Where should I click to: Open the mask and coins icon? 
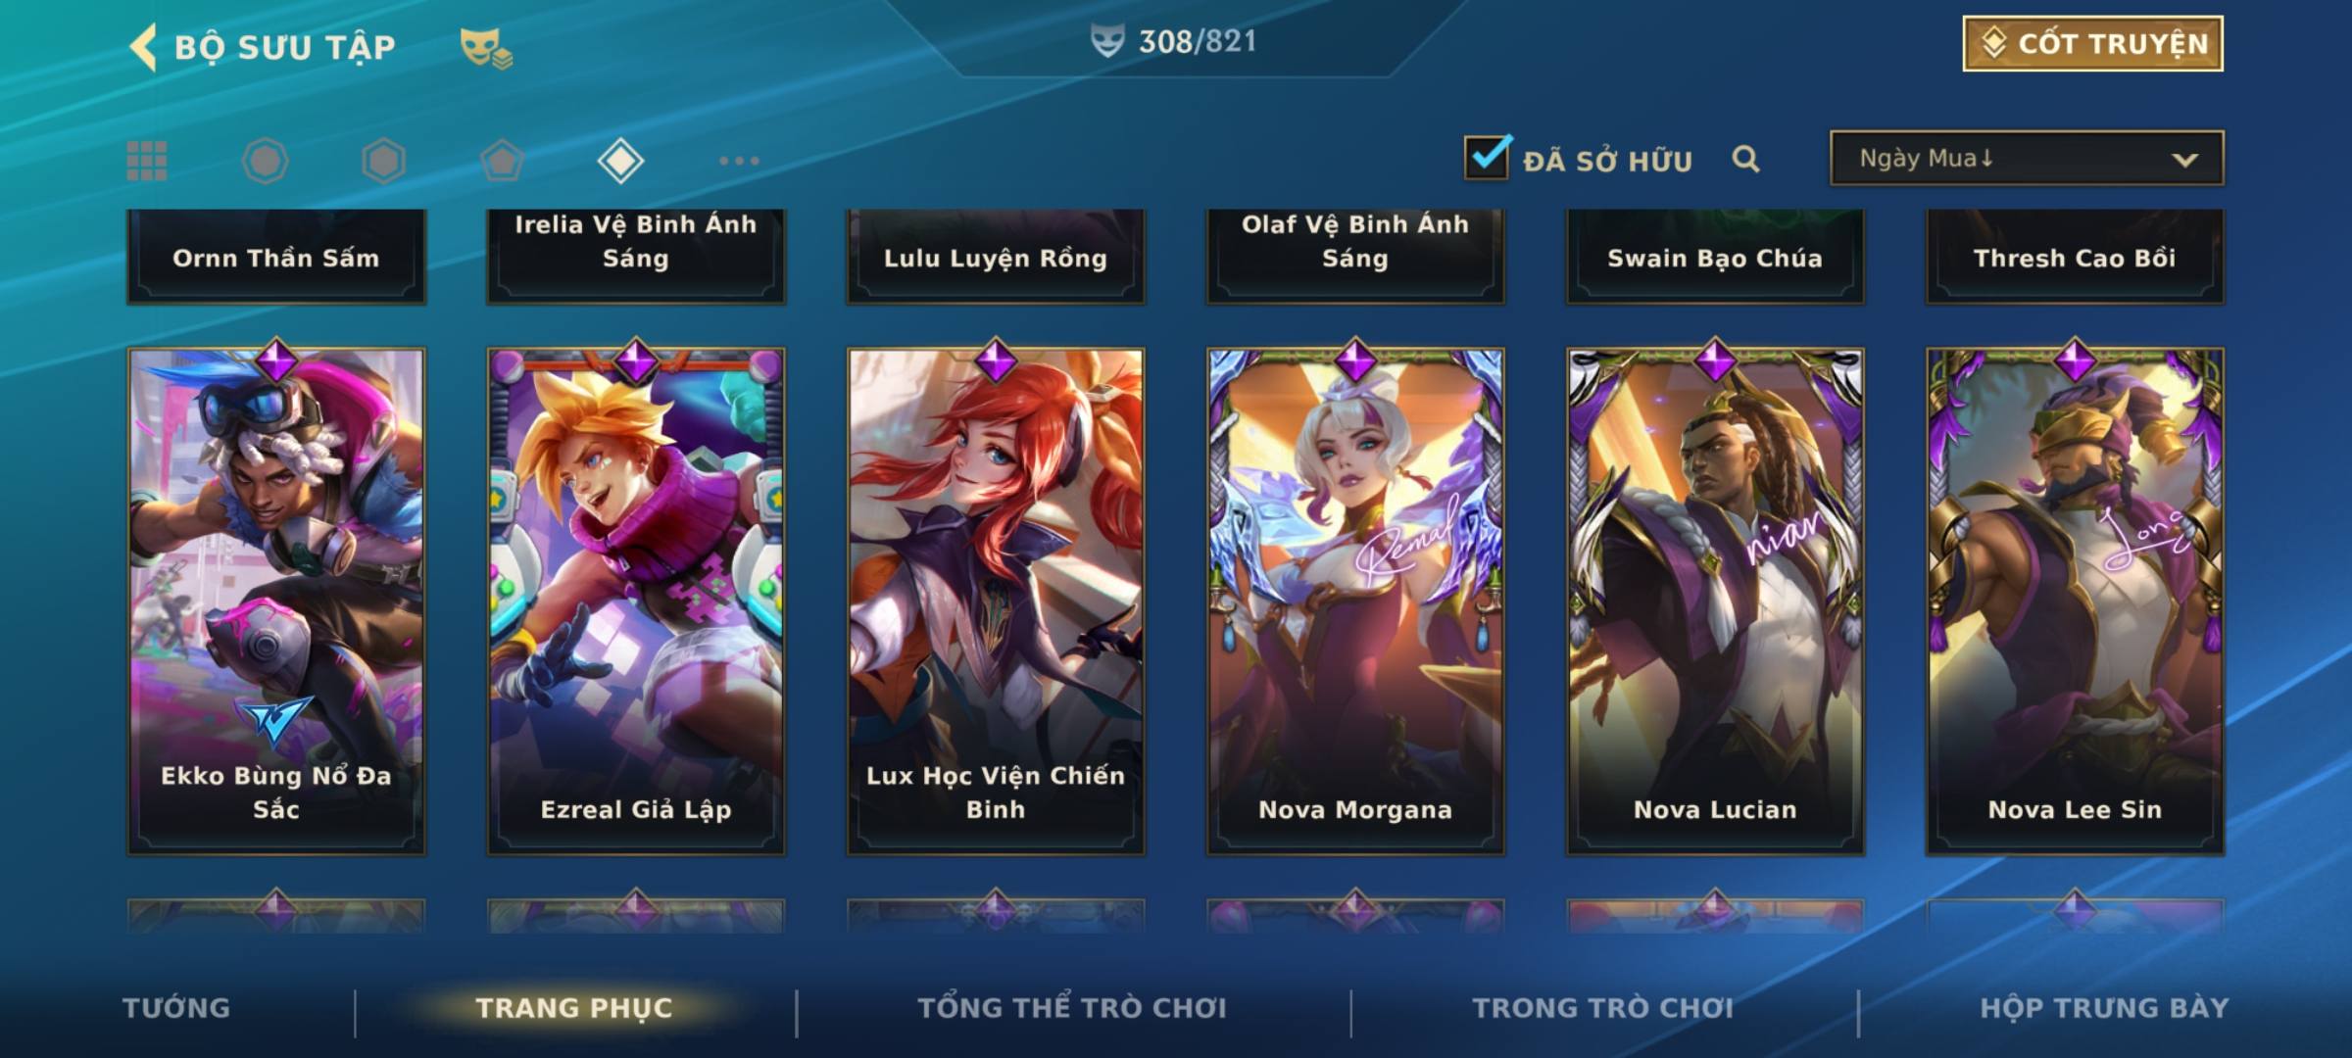point(486,47)
